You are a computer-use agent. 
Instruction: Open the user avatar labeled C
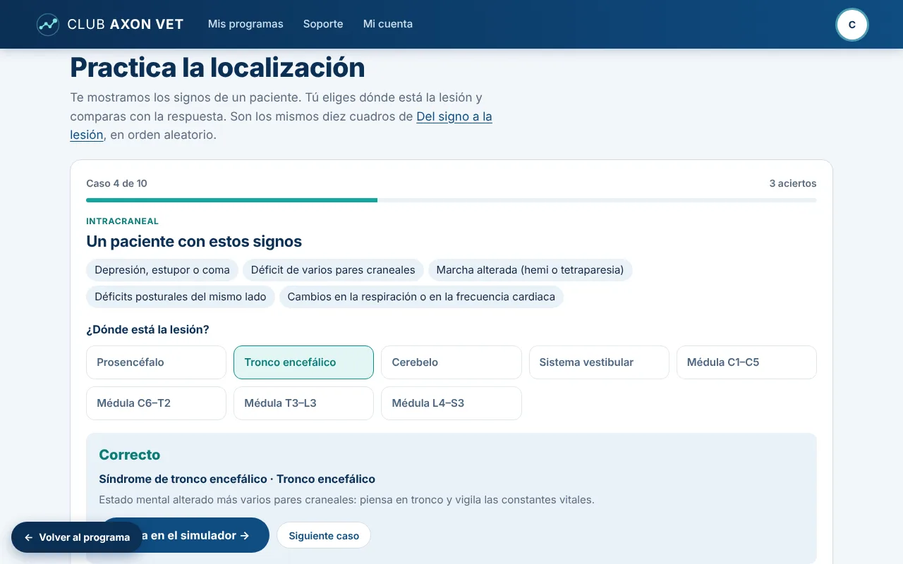[x=852, y=25]
